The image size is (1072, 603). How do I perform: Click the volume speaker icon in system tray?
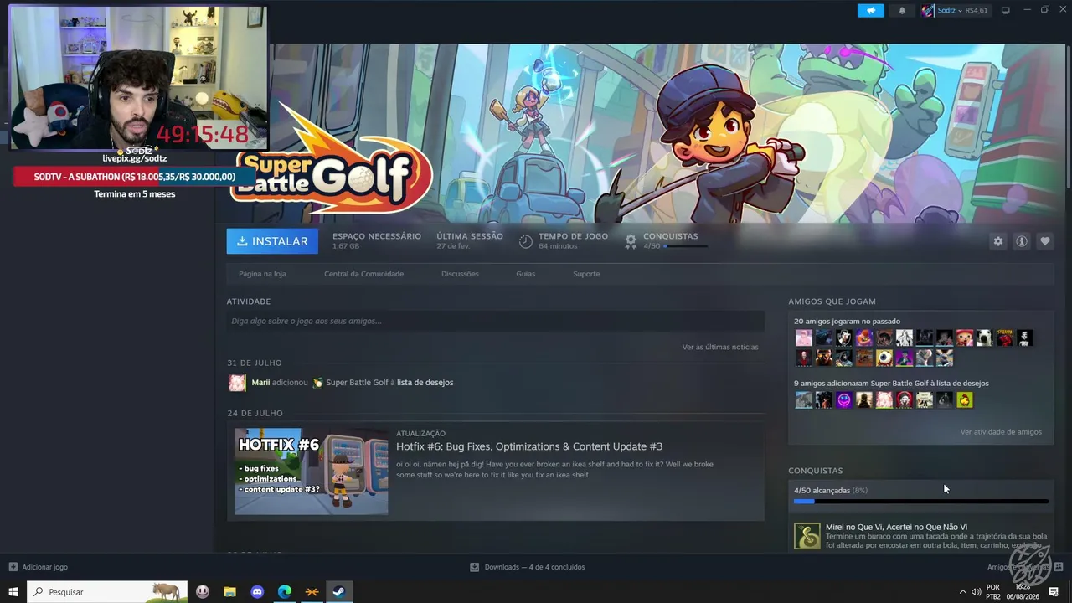point(976,592)
